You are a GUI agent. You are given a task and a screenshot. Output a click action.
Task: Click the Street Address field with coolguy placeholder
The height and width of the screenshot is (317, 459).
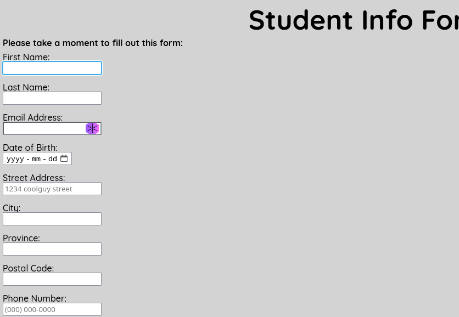click(x=52, y=189)
